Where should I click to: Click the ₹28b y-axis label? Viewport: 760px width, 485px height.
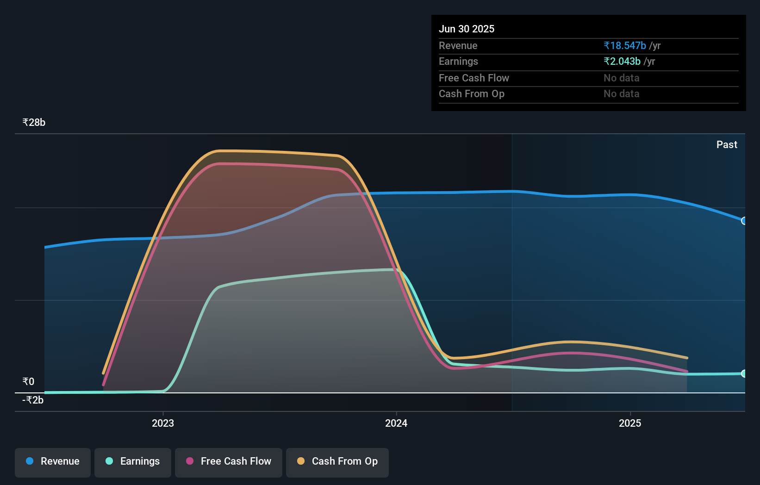coord(34,122)
